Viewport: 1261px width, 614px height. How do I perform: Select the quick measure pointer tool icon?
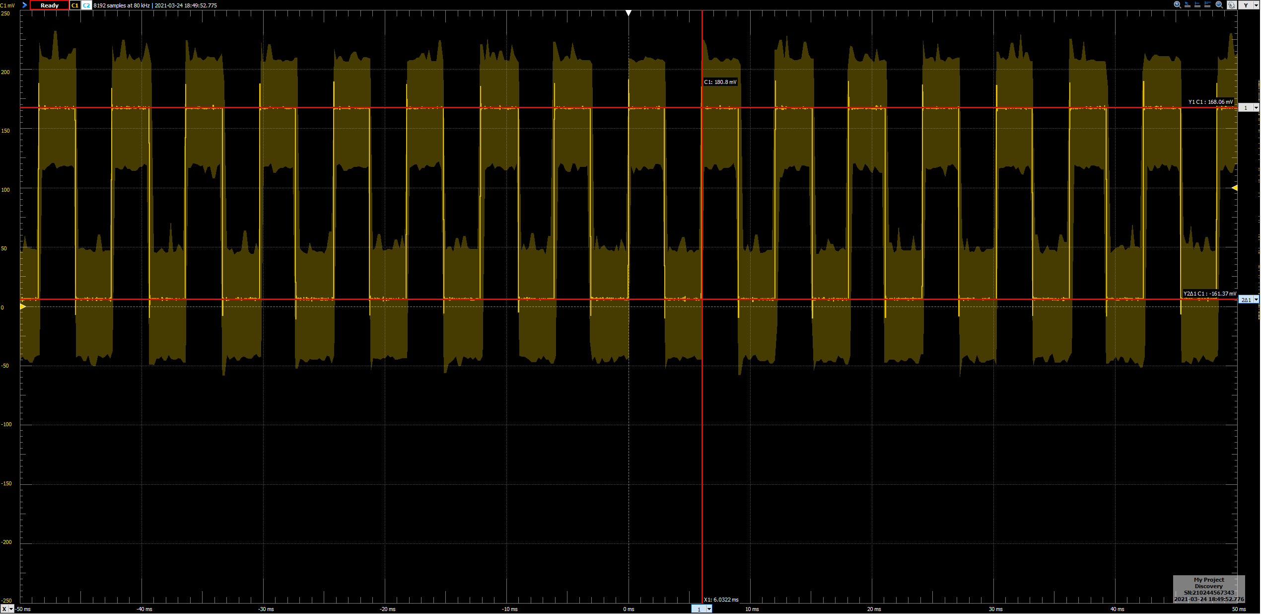click(1188, 4)
